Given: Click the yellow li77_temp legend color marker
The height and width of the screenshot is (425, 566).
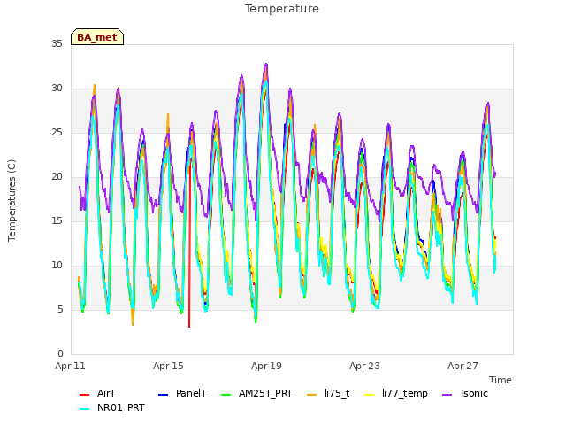Looking at the screenshot, I should pyautogui.click(x=370, y=395).
